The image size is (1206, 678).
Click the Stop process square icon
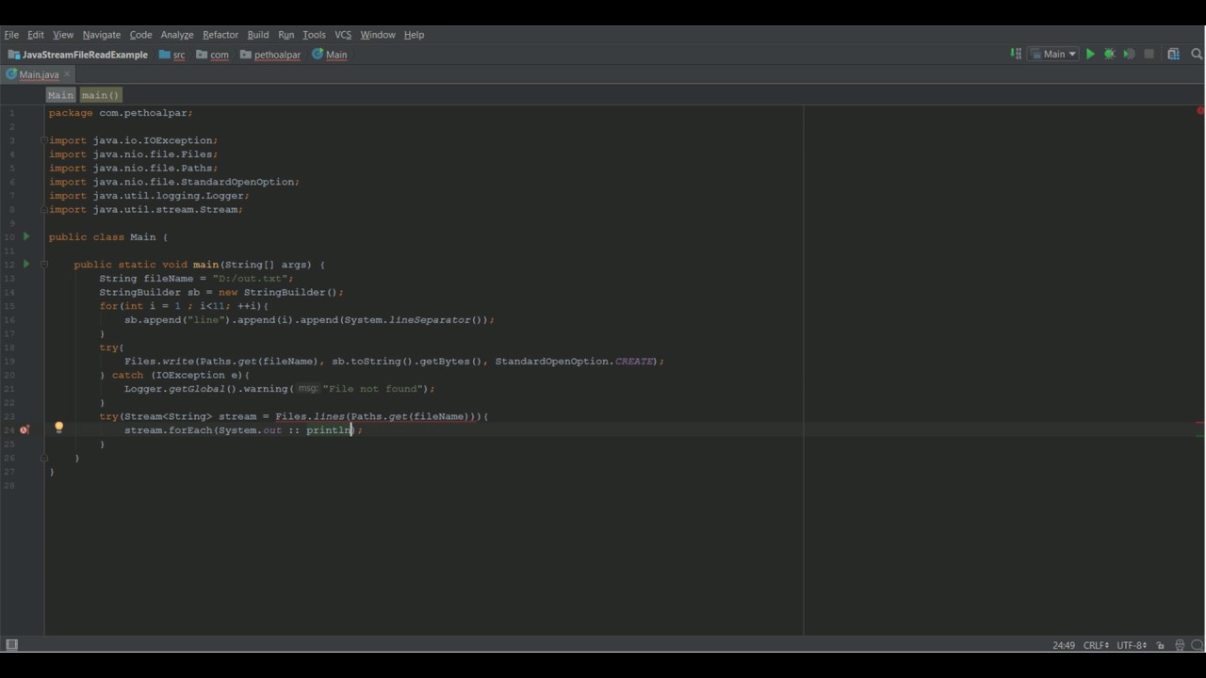click(1149, 55)
